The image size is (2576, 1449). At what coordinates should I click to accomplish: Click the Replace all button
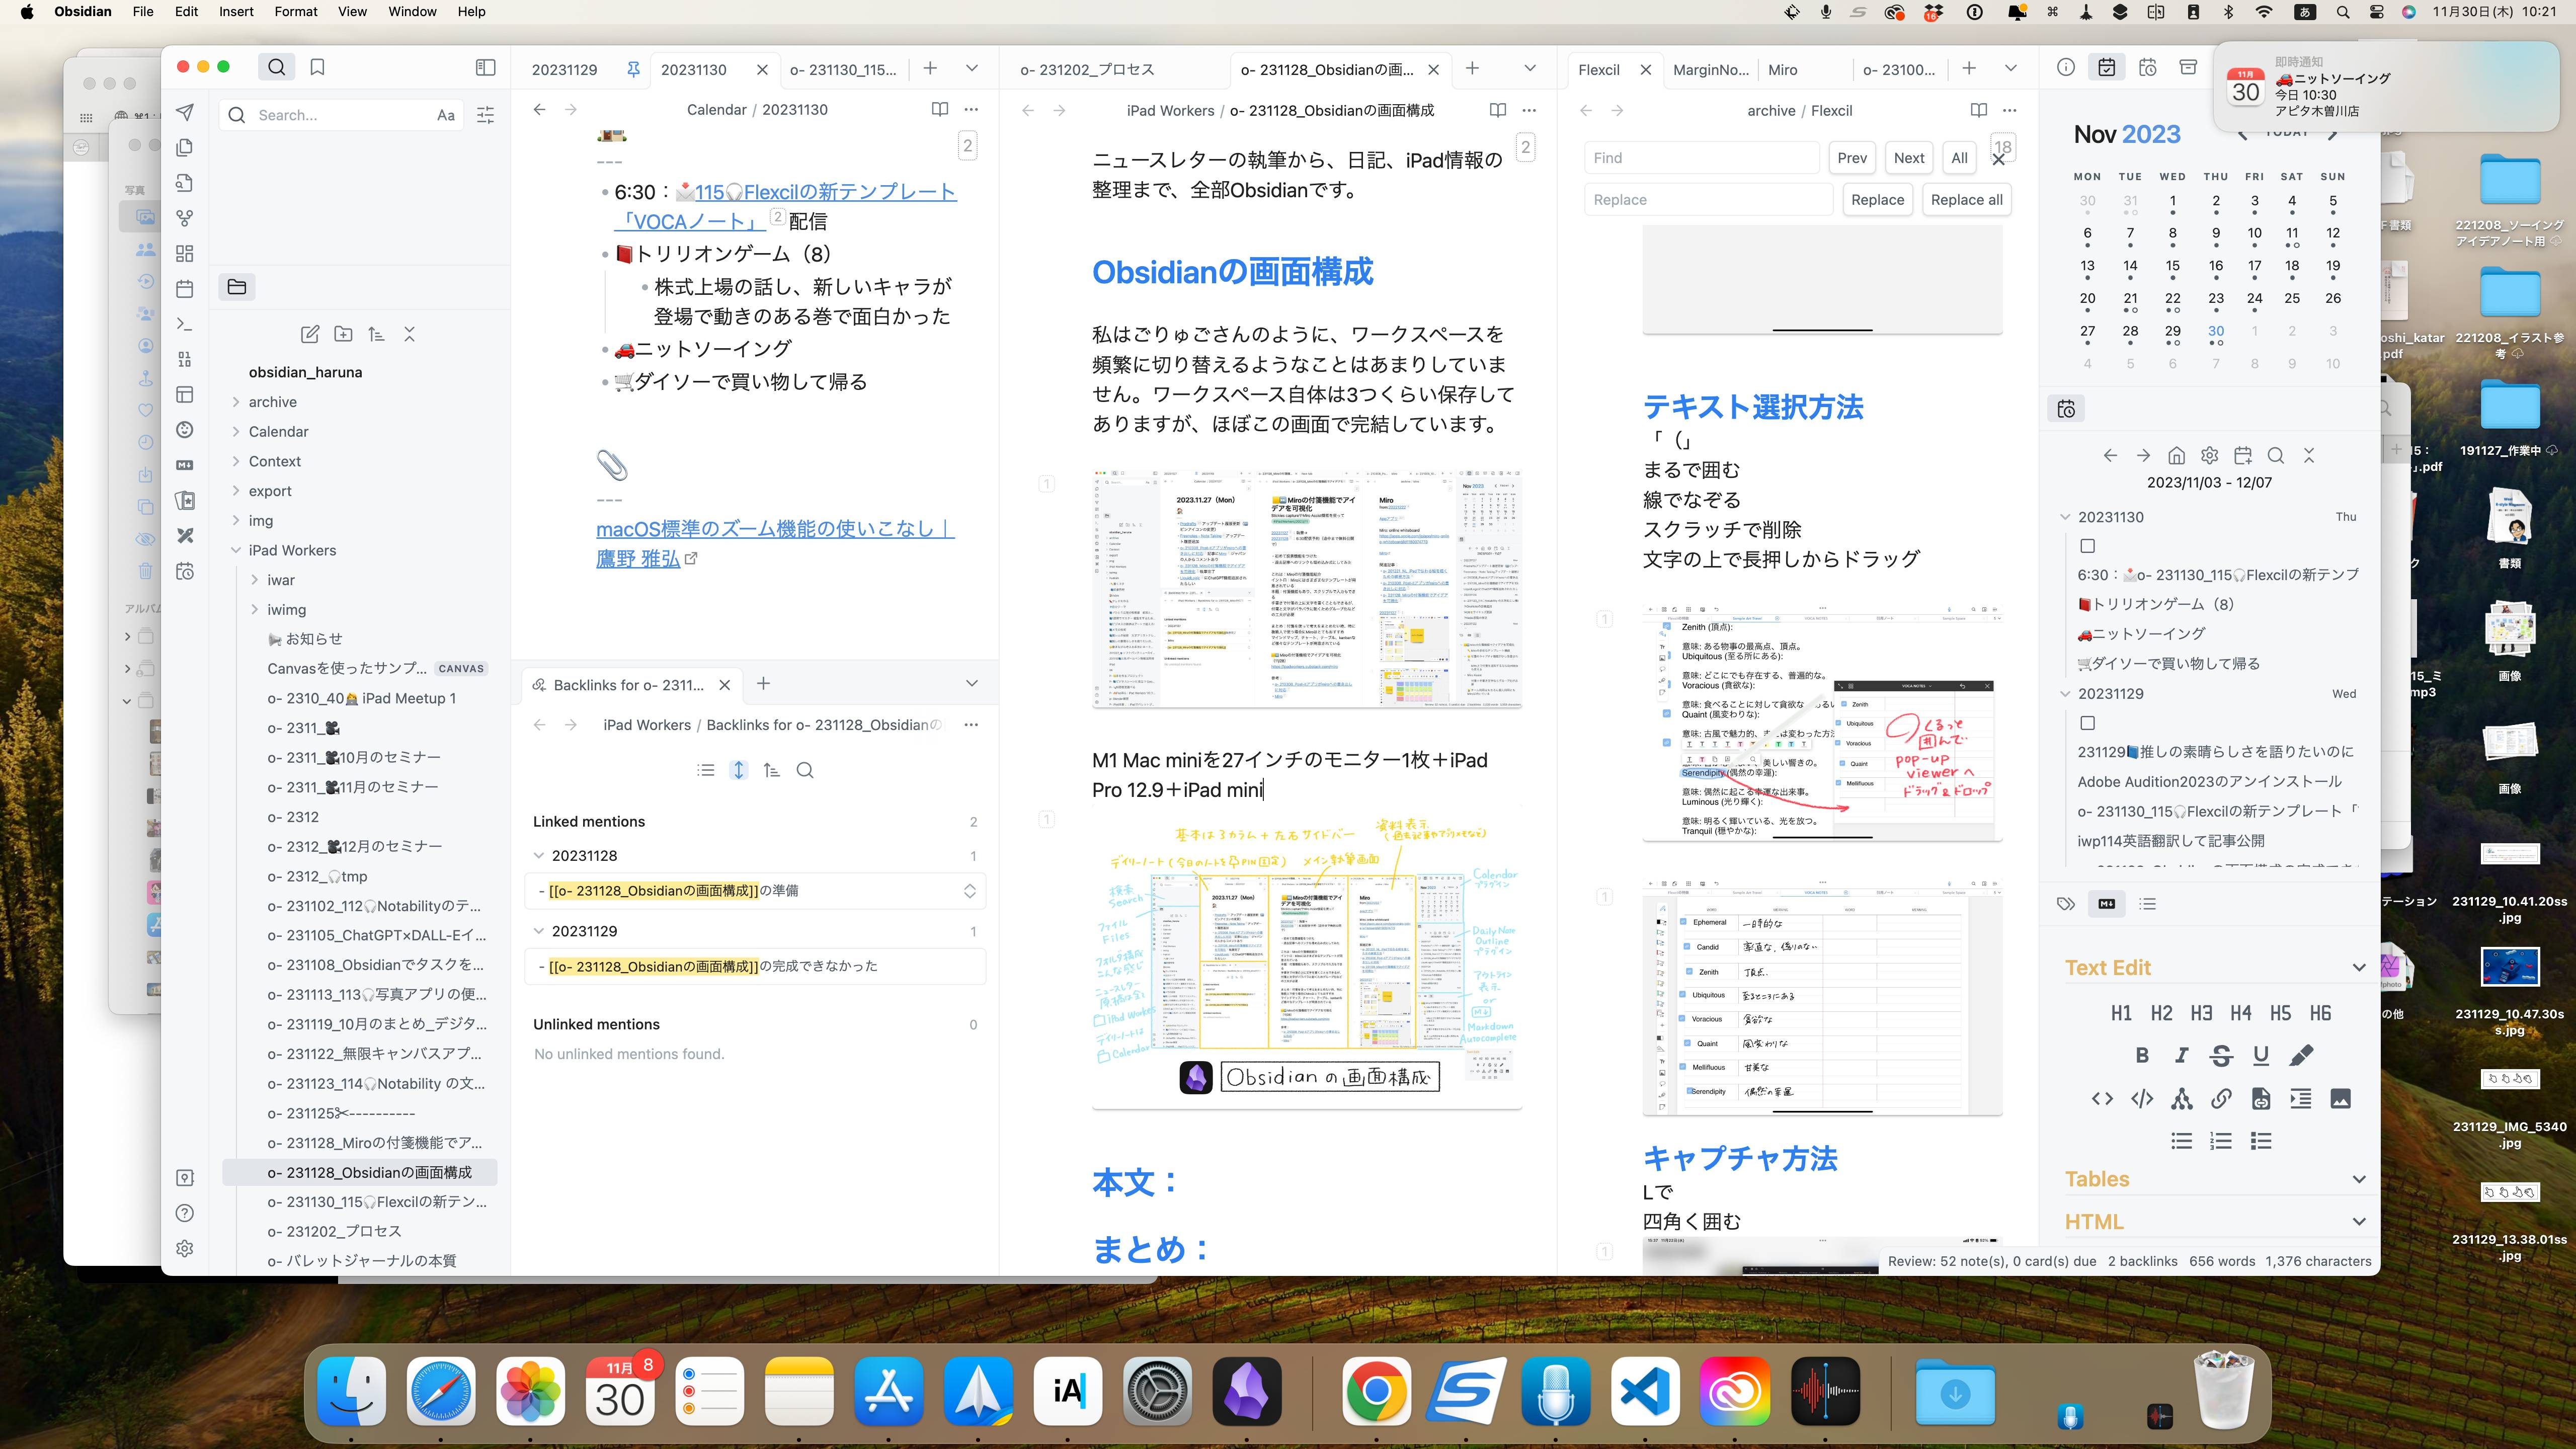tap(1966, 199)
